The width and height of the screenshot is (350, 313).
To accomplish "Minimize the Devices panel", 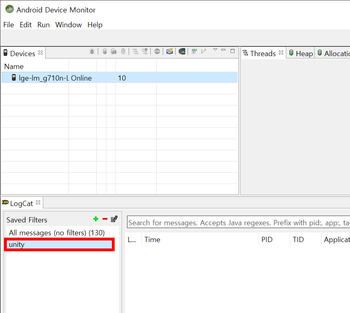I will [x=223, y=50].
